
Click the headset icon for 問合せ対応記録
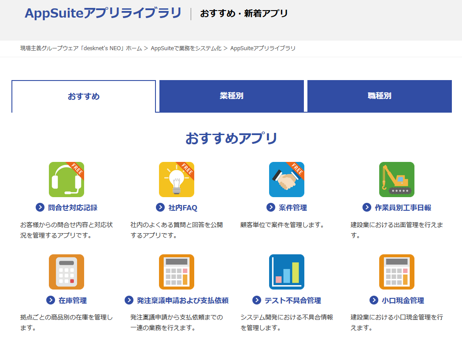(x=66, y=180)
